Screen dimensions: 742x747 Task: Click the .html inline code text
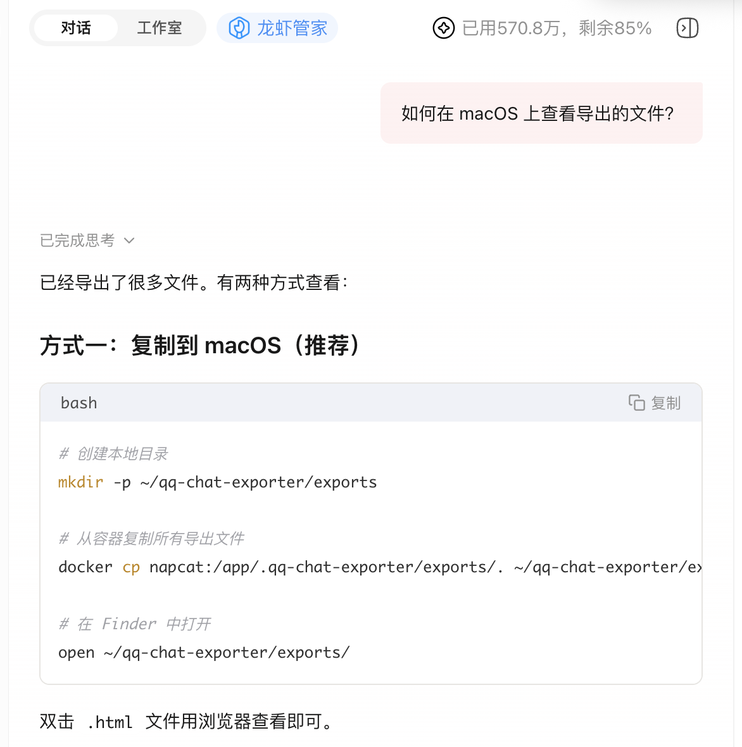pyautogui.click(x=110, y=722)
